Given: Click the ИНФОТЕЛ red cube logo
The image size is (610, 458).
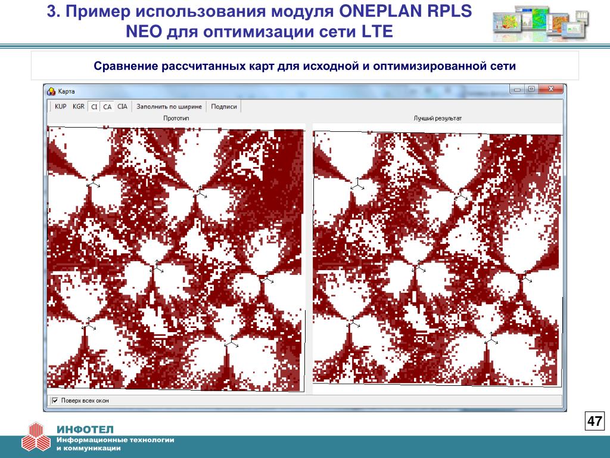Looking at the screenshot, I should point(36,437).
